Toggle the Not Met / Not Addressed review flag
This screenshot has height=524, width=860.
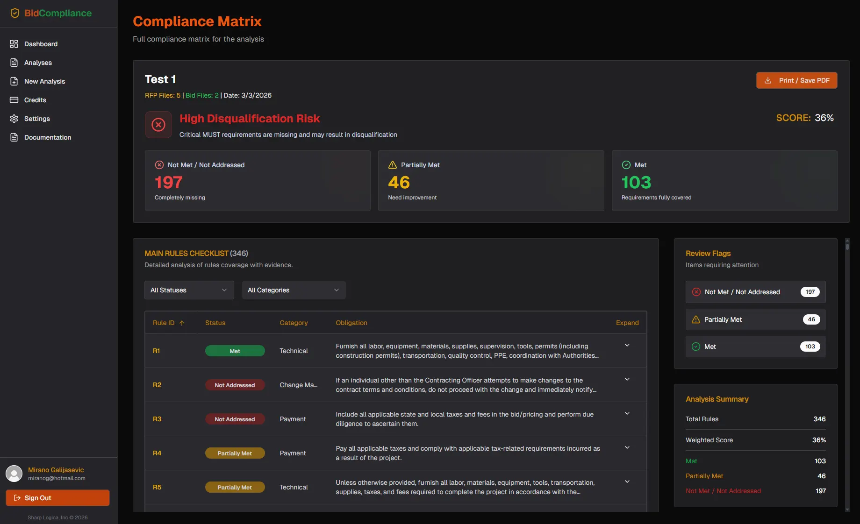point(755,292)
